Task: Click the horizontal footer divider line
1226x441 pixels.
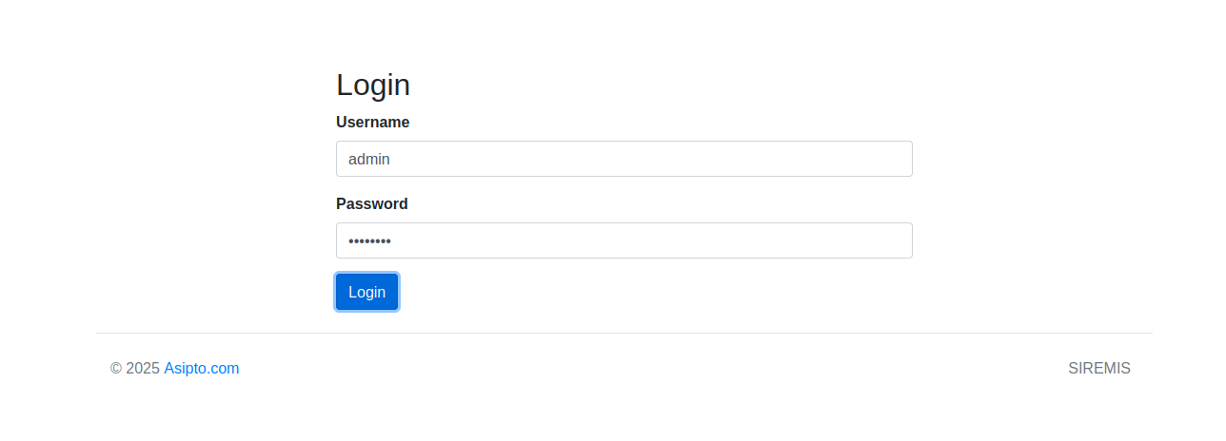Action: [x=624, y=333]
